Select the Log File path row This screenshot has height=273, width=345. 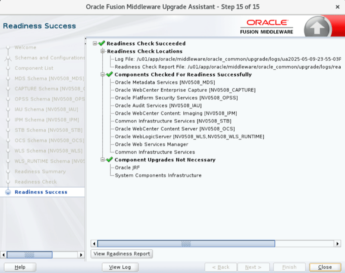tap(228, 59)
